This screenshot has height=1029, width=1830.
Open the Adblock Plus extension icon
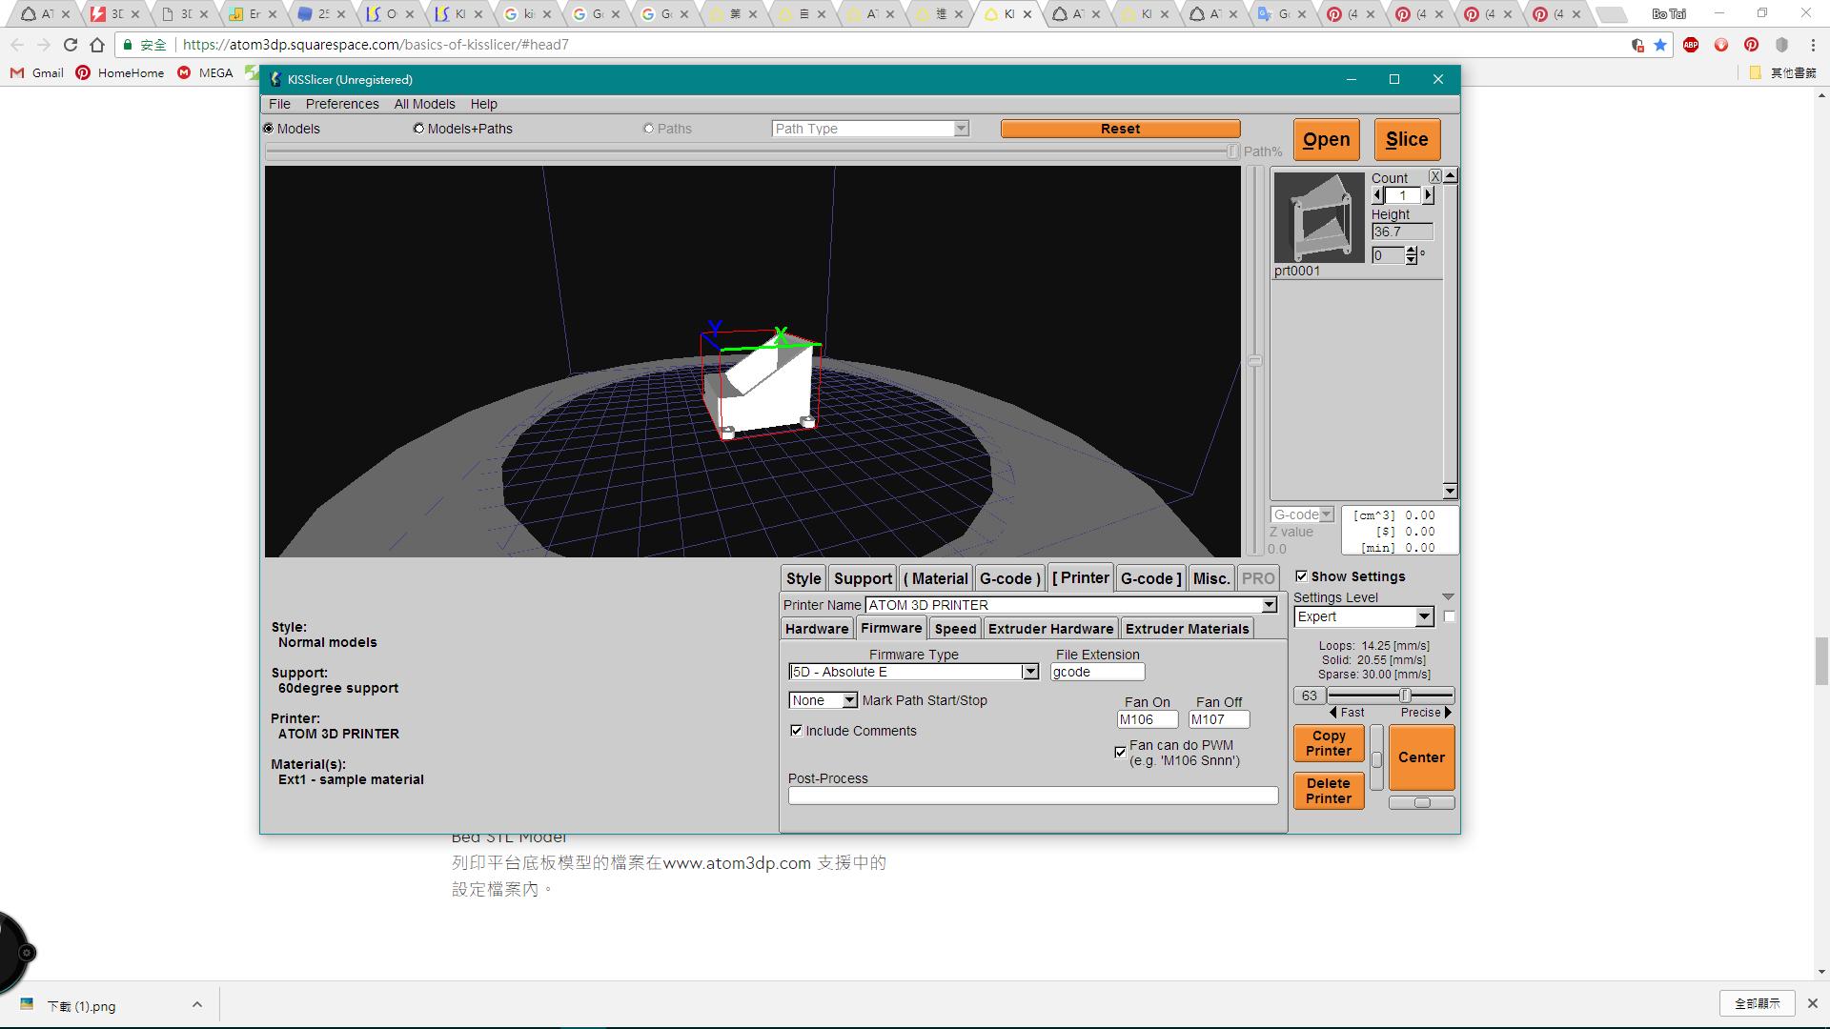tap(1691, 45)
